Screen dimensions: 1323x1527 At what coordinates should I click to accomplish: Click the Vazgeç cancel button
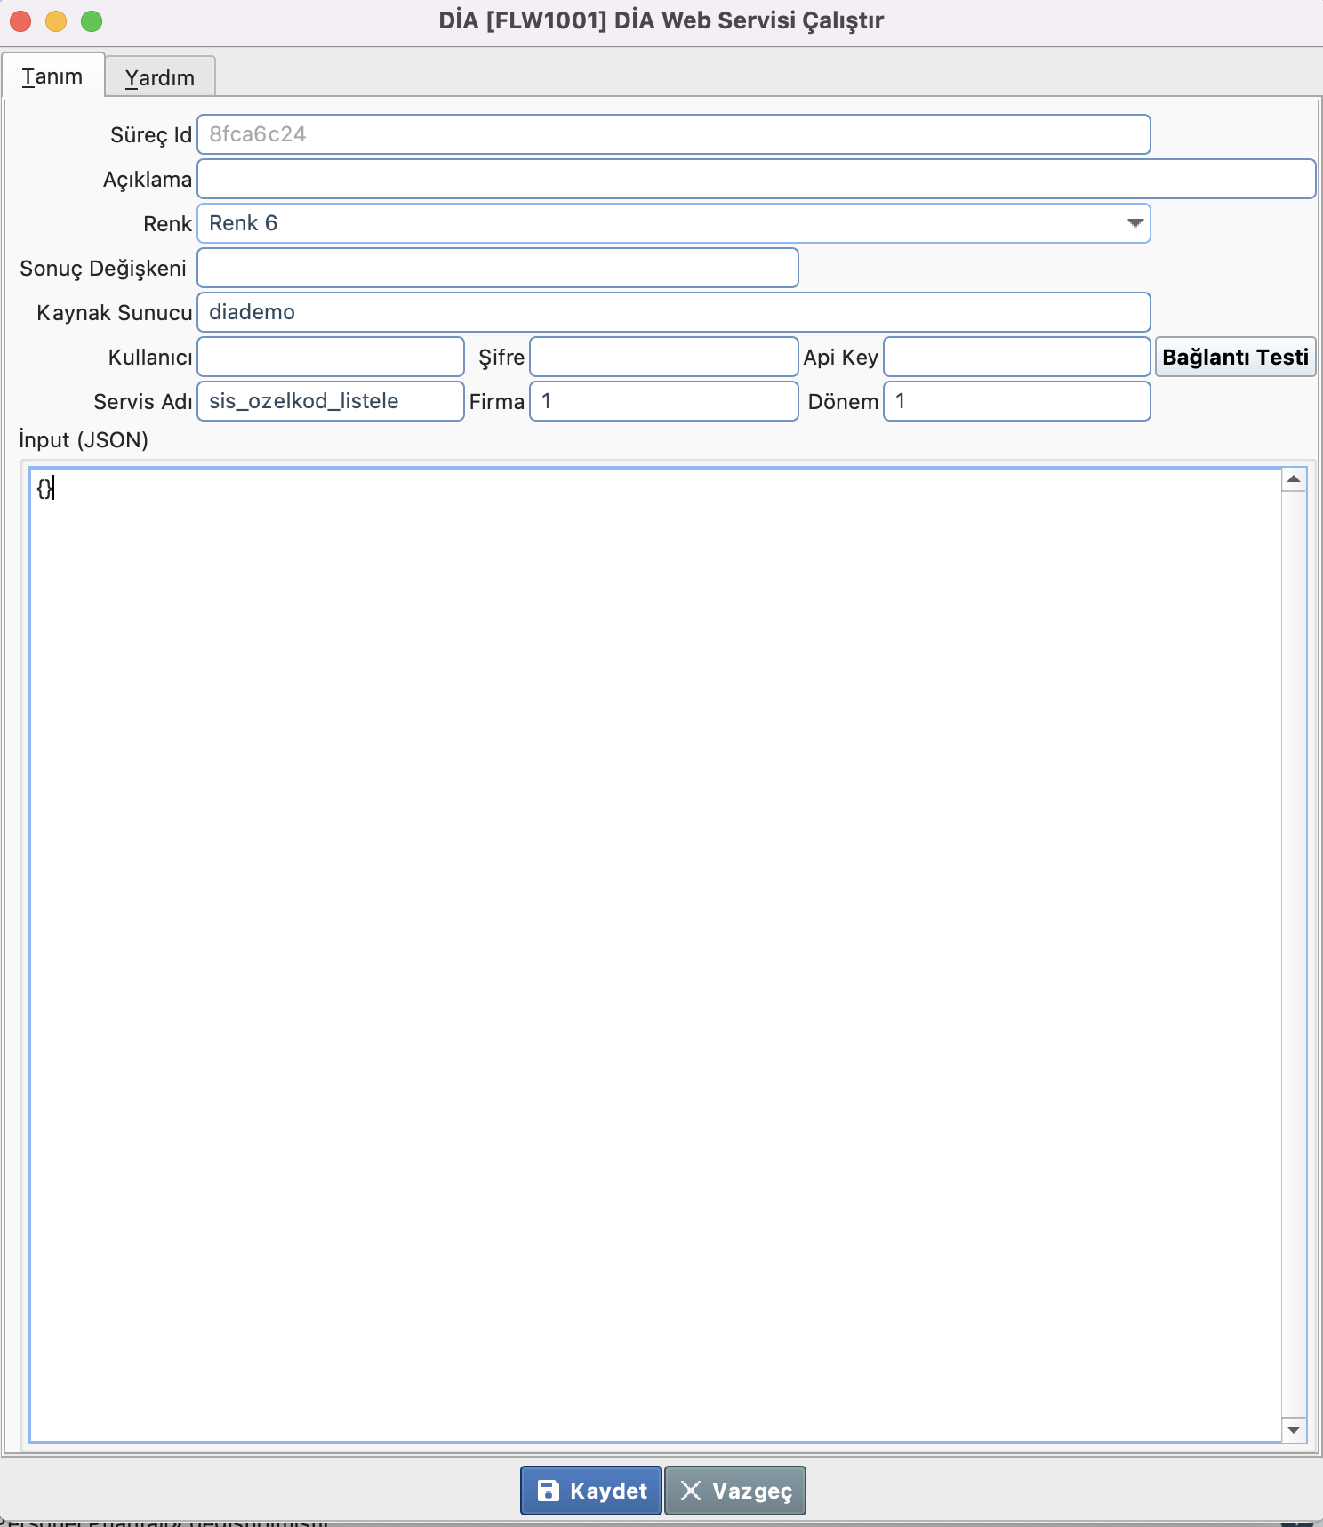coord(735,1491)
